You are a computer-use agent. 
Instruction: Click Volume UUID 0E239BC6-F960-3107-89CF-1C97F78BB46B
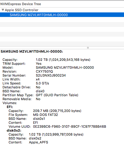coord(70,126)
